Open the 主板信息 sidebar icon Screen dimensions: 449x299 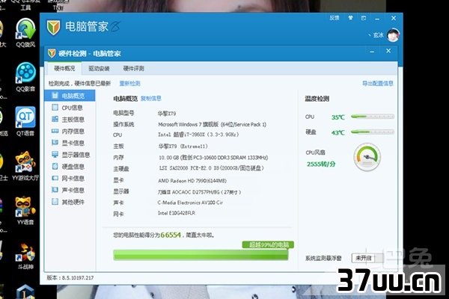click(55, 119)
